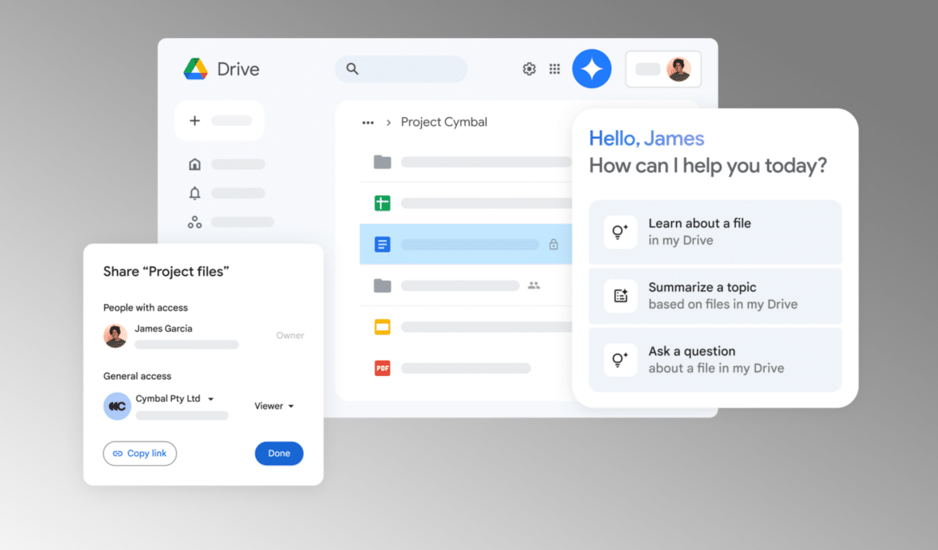Click the Project Cymbal breadcrumb

click(x=444, y=122)
